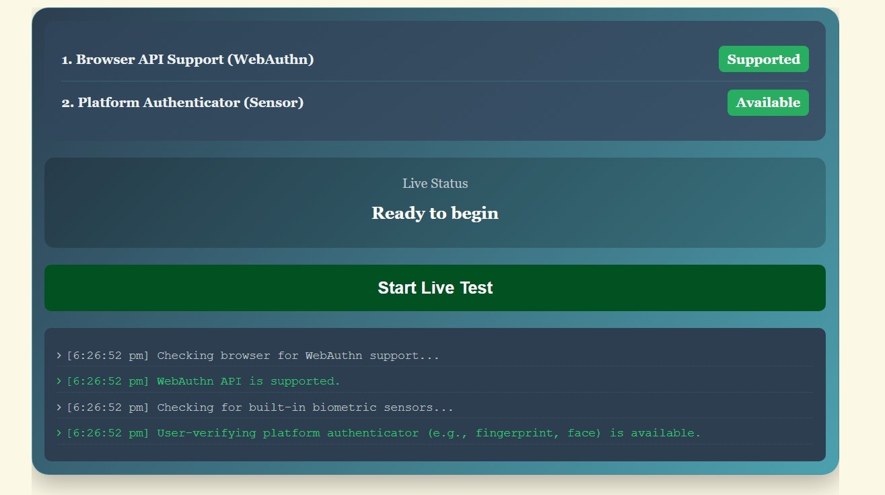Click the Ready to begin heading
The height and width of the screenshot is (495, 885).
(434, 213)
